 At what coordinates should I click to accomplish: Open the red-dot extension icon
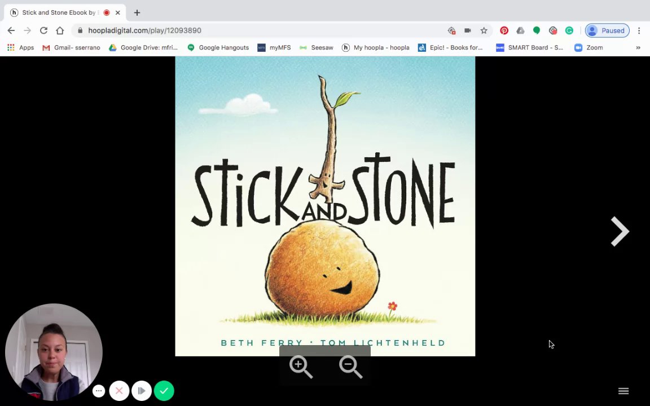(x=552, y=30)
